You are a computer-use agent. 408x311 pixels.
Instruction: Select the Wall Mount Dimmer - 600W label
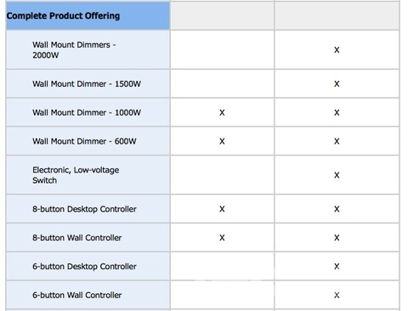(x=84, y=141)
